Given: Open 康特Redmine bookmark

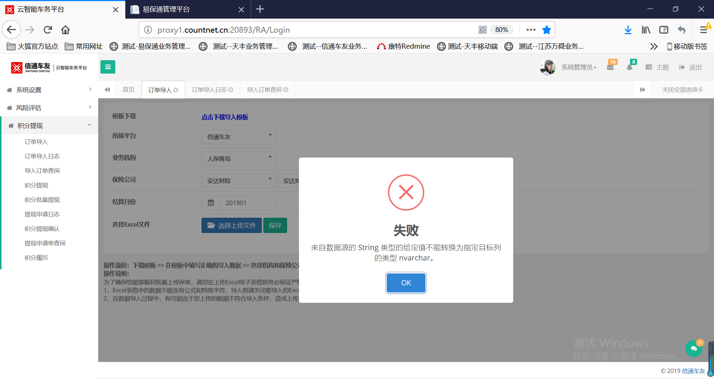Looking at the screenshot, I should (x=403, y=46).
